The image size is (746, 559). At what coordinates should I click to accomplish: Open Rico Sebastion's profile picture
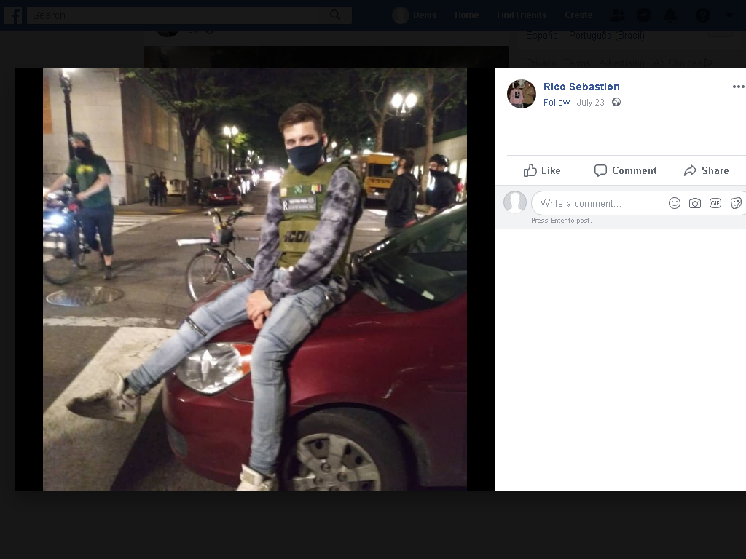pos(522,94)
